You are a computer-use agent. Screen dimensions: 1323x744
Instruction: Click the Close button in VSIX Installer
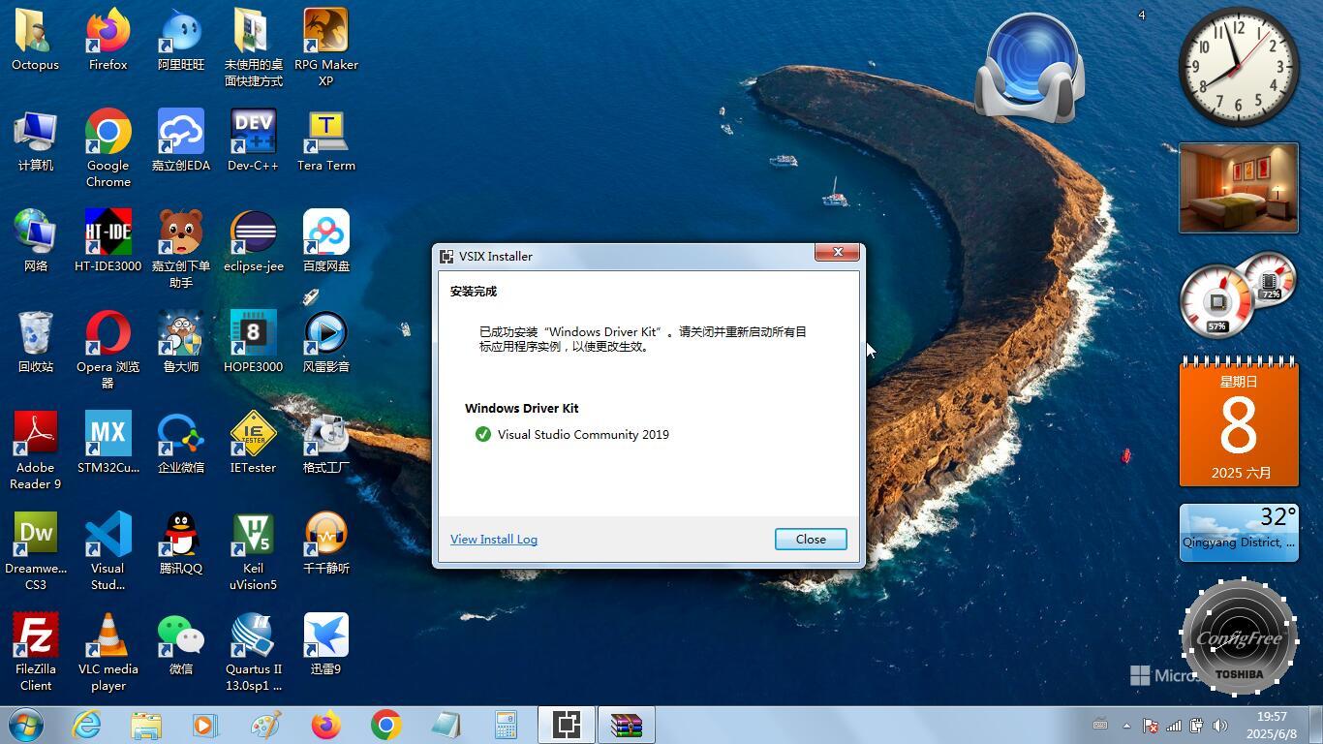click(811, 540)
